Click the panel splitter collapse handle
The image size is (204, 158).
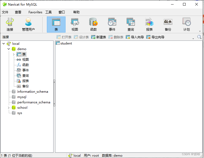tap(54, 93)
